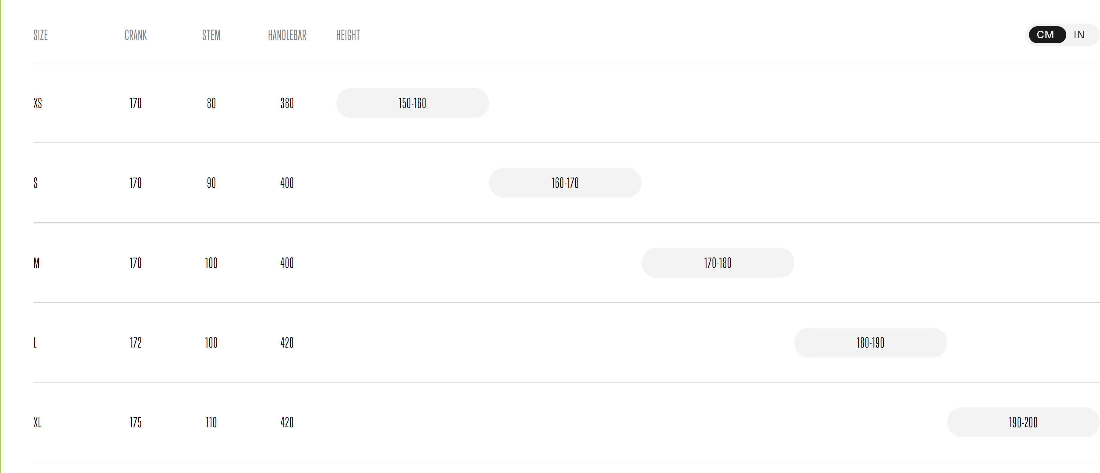Select the M size row label
The image size is (1100, 473).
click(36, 263)
